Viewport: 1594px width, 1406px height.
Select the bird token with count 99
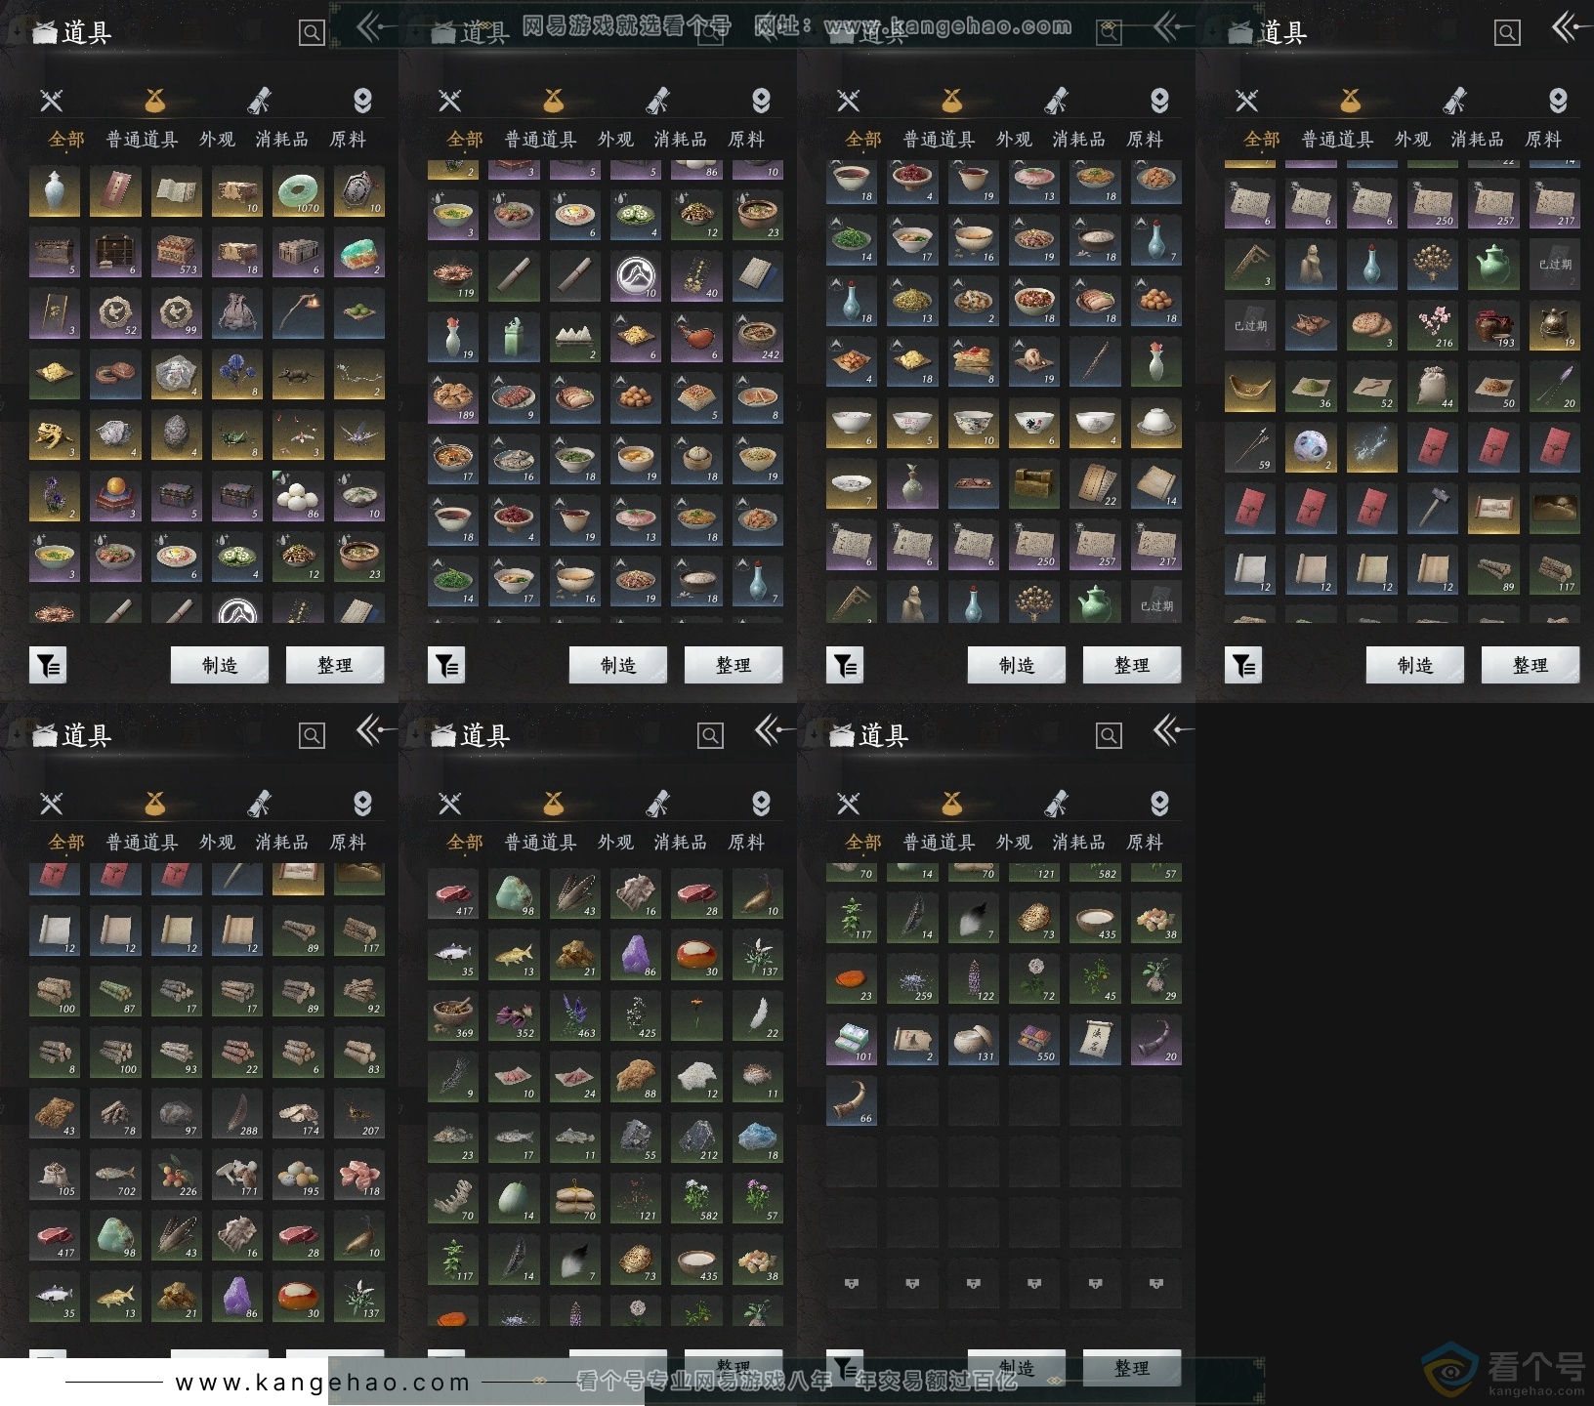pyautogui.click(x=177, y=313)
